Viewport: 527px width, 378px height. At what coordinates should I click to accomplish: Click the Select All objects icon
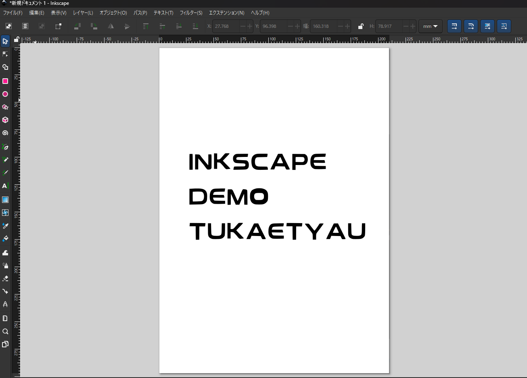(8, 26)
